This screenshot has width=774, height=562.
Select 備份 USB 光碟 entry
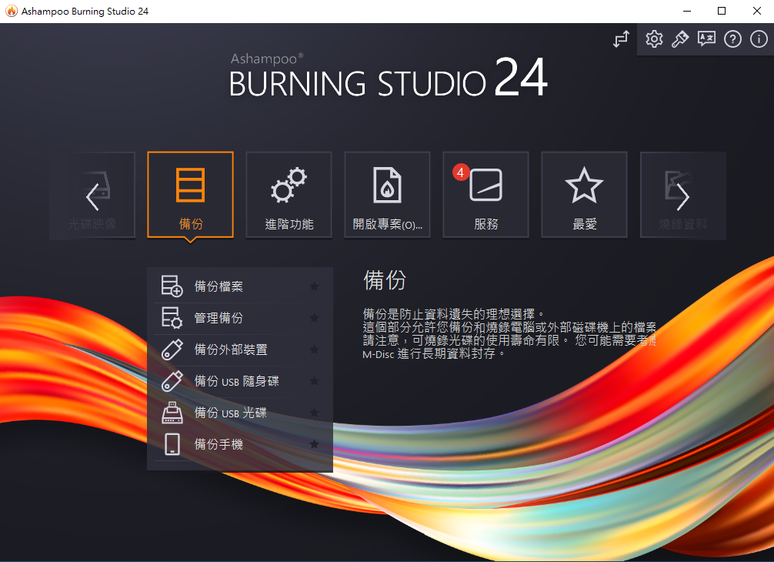coord(230,413)
